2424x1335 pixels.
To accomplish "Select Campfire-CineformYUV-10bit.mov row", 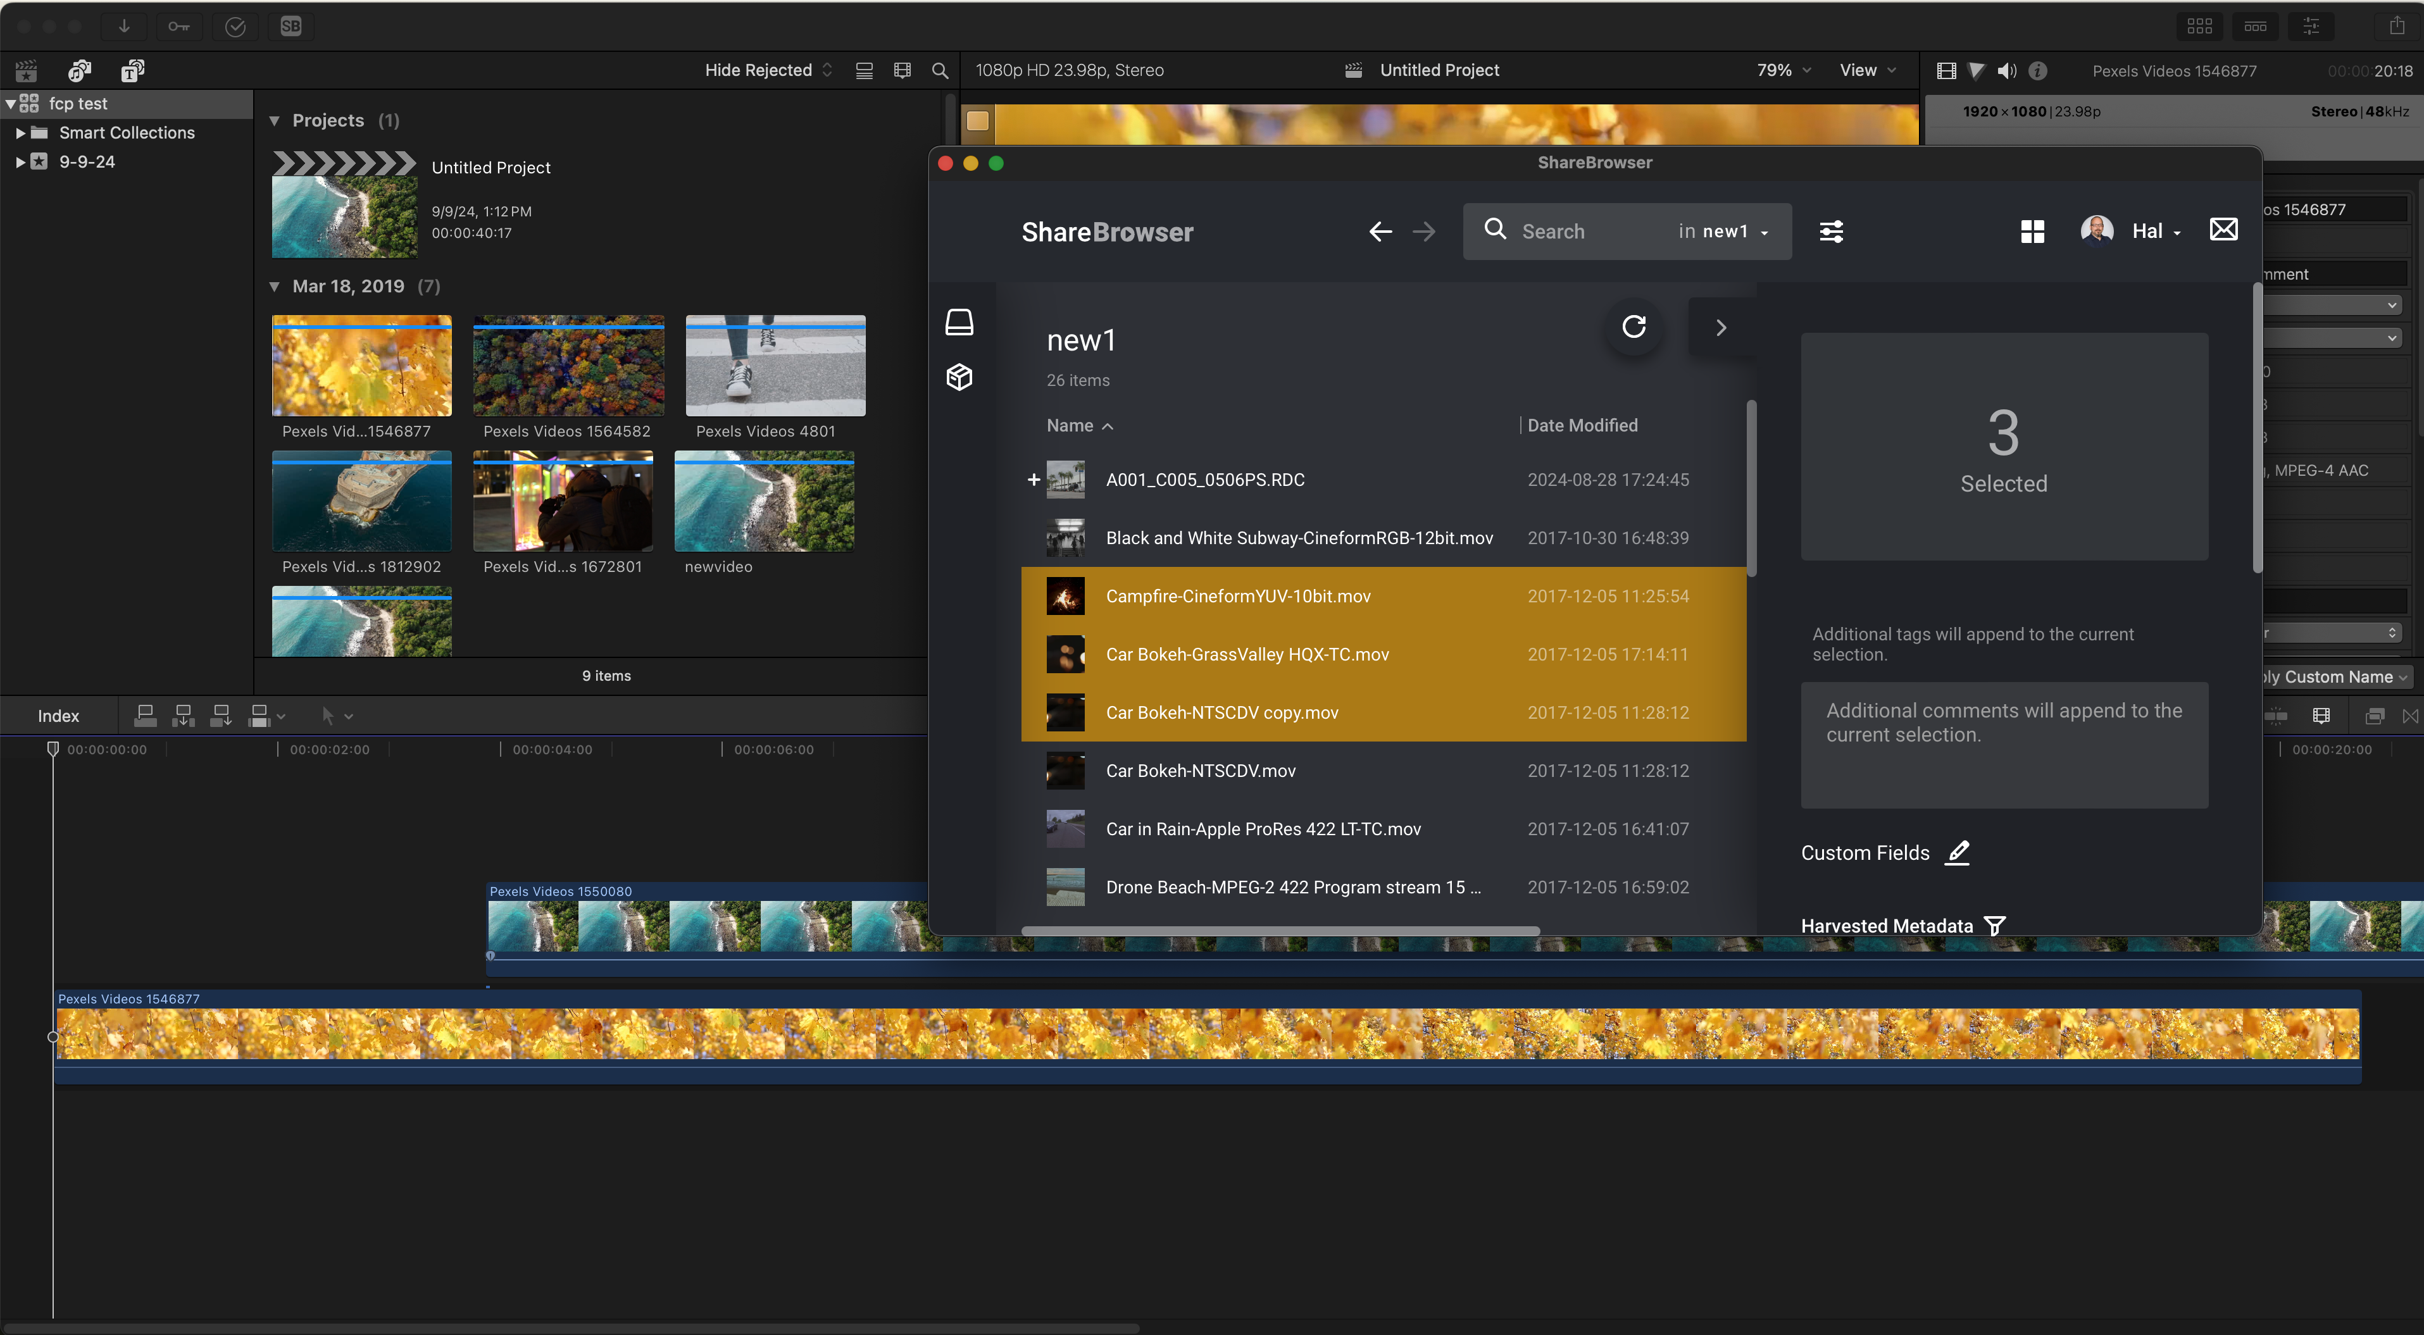I will pos(1384,595).
